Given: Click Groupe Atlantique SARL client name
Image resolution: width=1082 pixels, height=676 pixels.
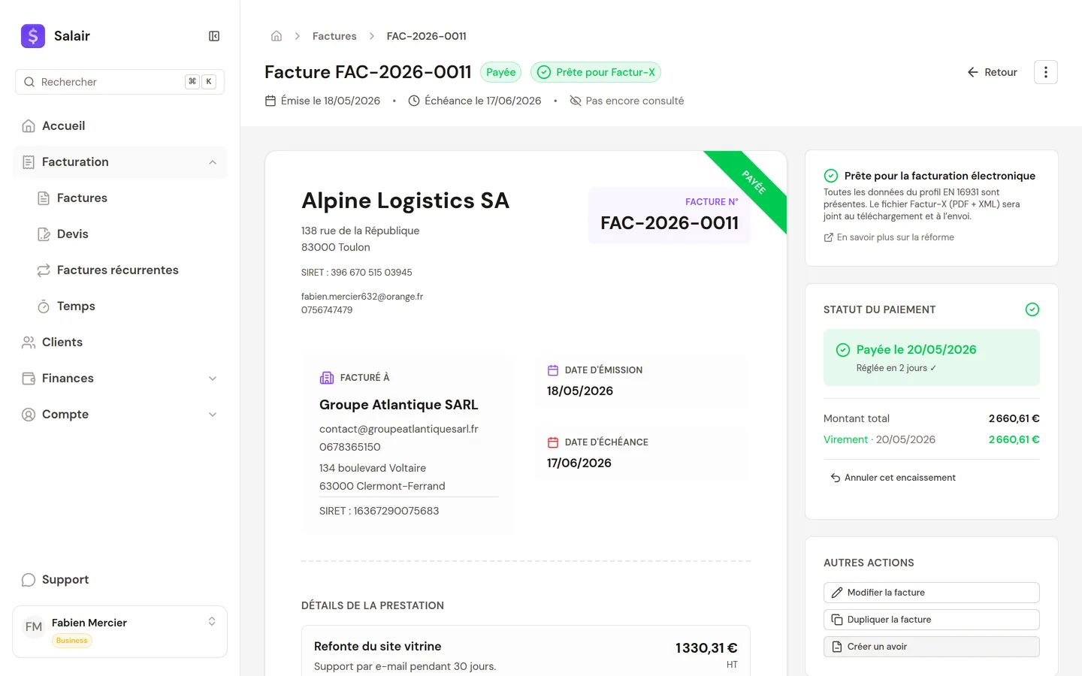Looking at the screenshot, I should (399, 405).
